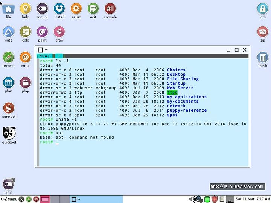The image size is (271, 203).
Task: Click the X icon in taskbar
Action: (x=21, y=199)
